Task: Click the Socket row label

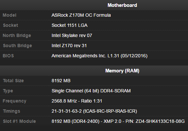Action: [x=10, y=25]
